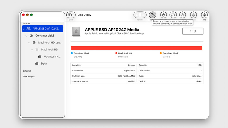Click the External sidebar section header
228x128 pixels.
pos(27,71)
